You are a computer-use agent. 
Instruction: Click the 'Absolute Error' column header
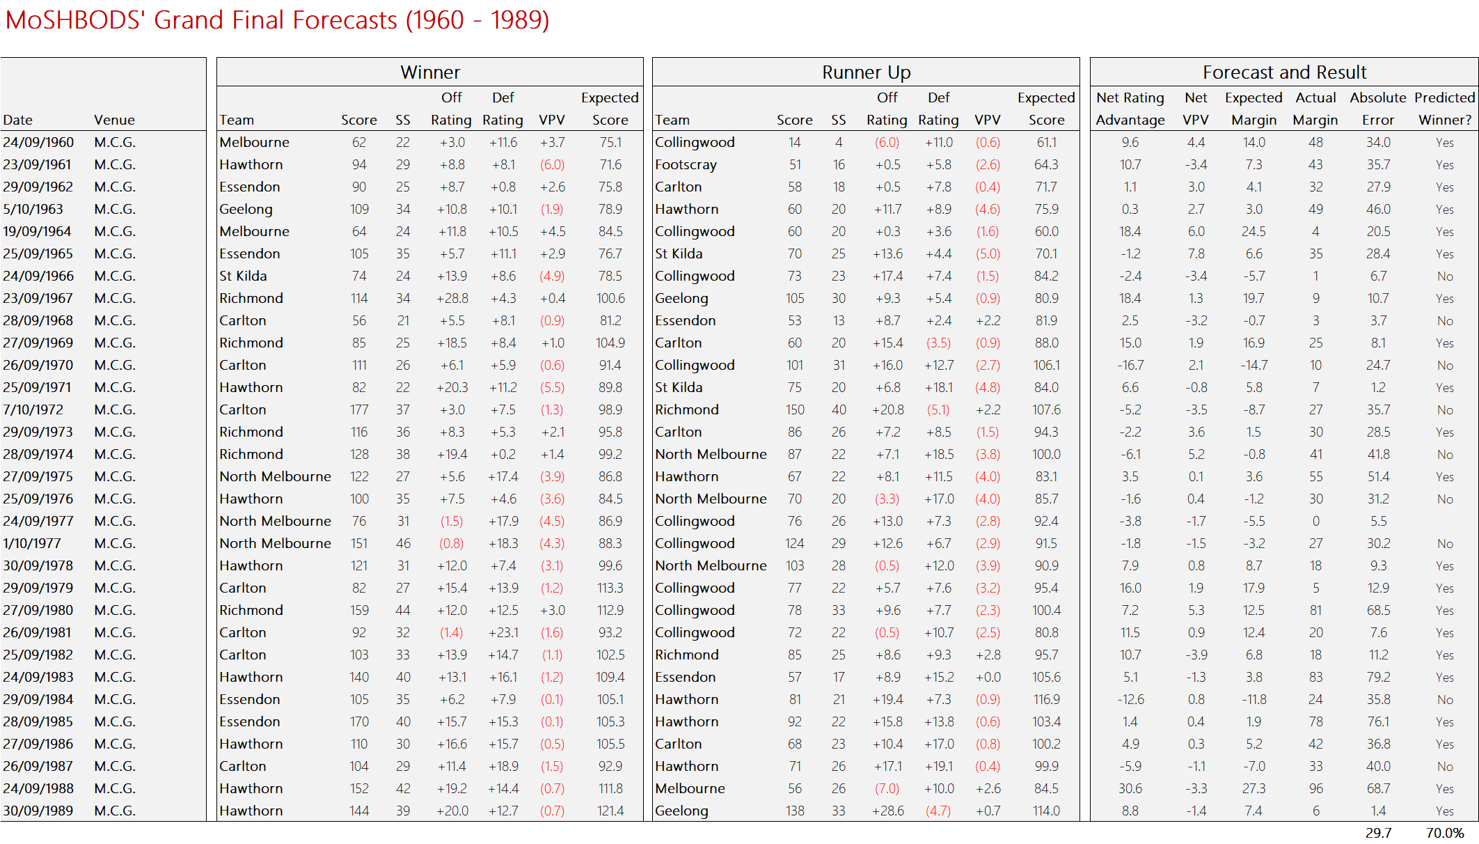tap(1378, 109)
